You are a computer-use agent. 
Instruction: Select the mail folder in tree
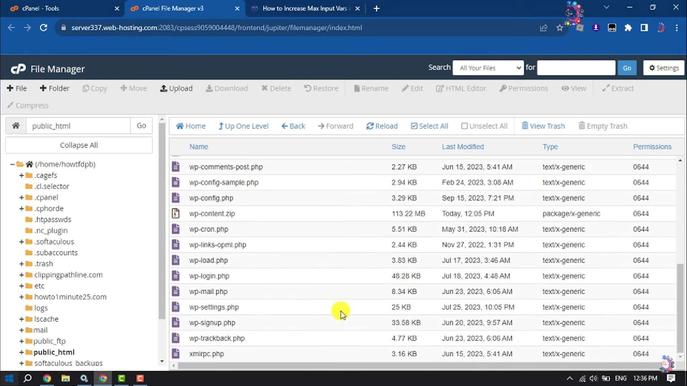tap(40, 330)
